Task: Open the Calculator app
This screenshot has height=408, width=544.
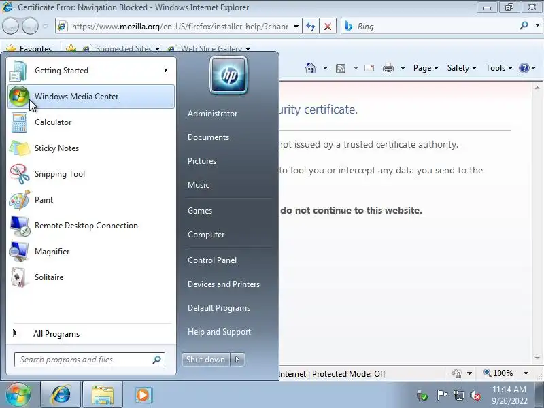Action: tap(91, 122)
